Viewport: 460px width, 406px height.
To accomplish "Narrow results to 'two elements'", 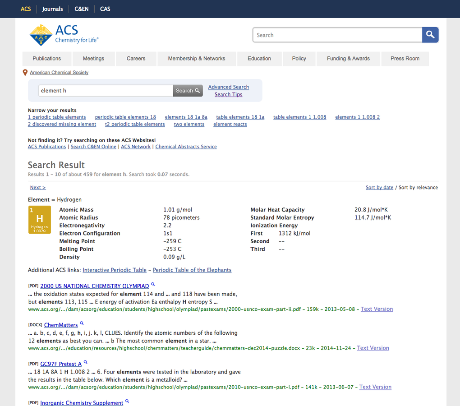I will click(189, 124).
